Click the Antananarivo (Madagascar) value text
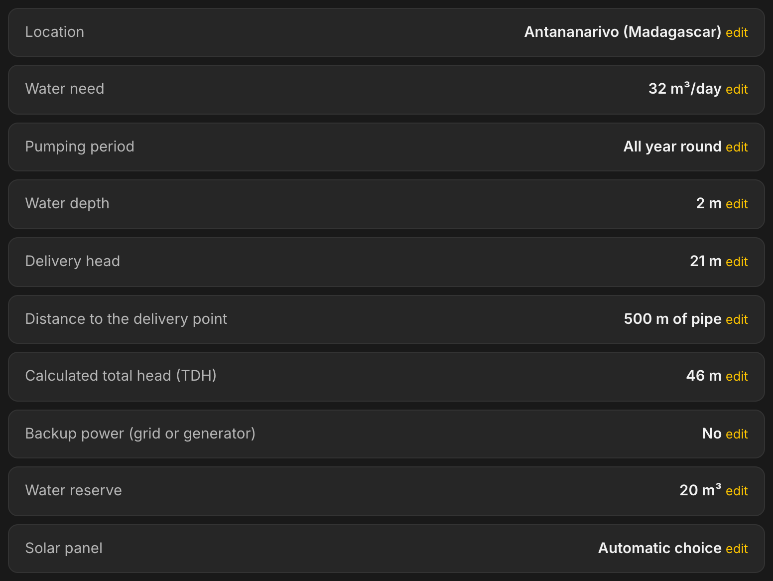This screenshot has width=773, height=581. pyautogui.click(x=623, y=32)
